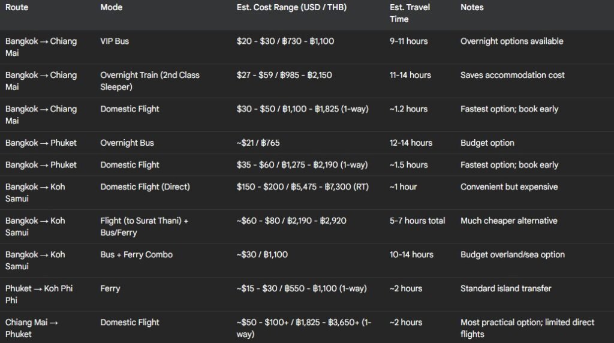Select the Saves accommodation cost note
Image resolution: width=614 pixels, height=343 pixels.
[x=512, y=75]
